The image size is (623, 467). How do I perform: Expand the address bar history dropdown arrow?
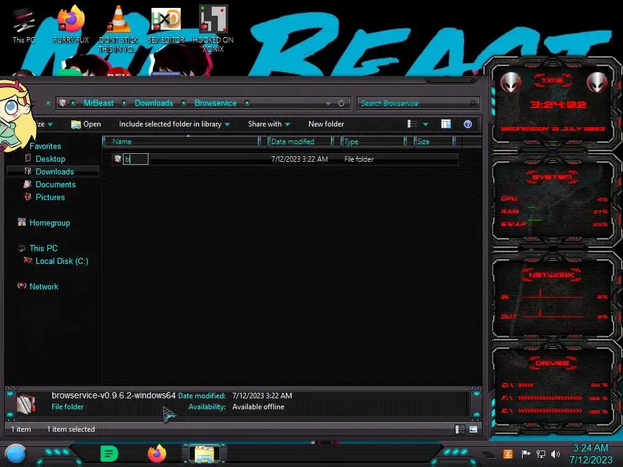pyautogui.click(x=328, y=103)
